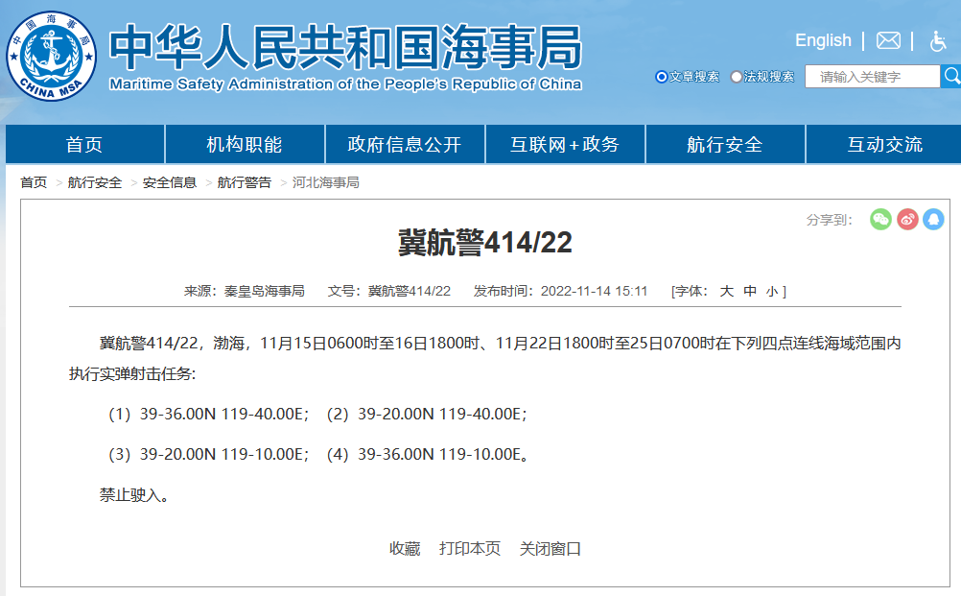Switch to the English version
This screenshot has width=961, height=596.
(x=823, y=40)
